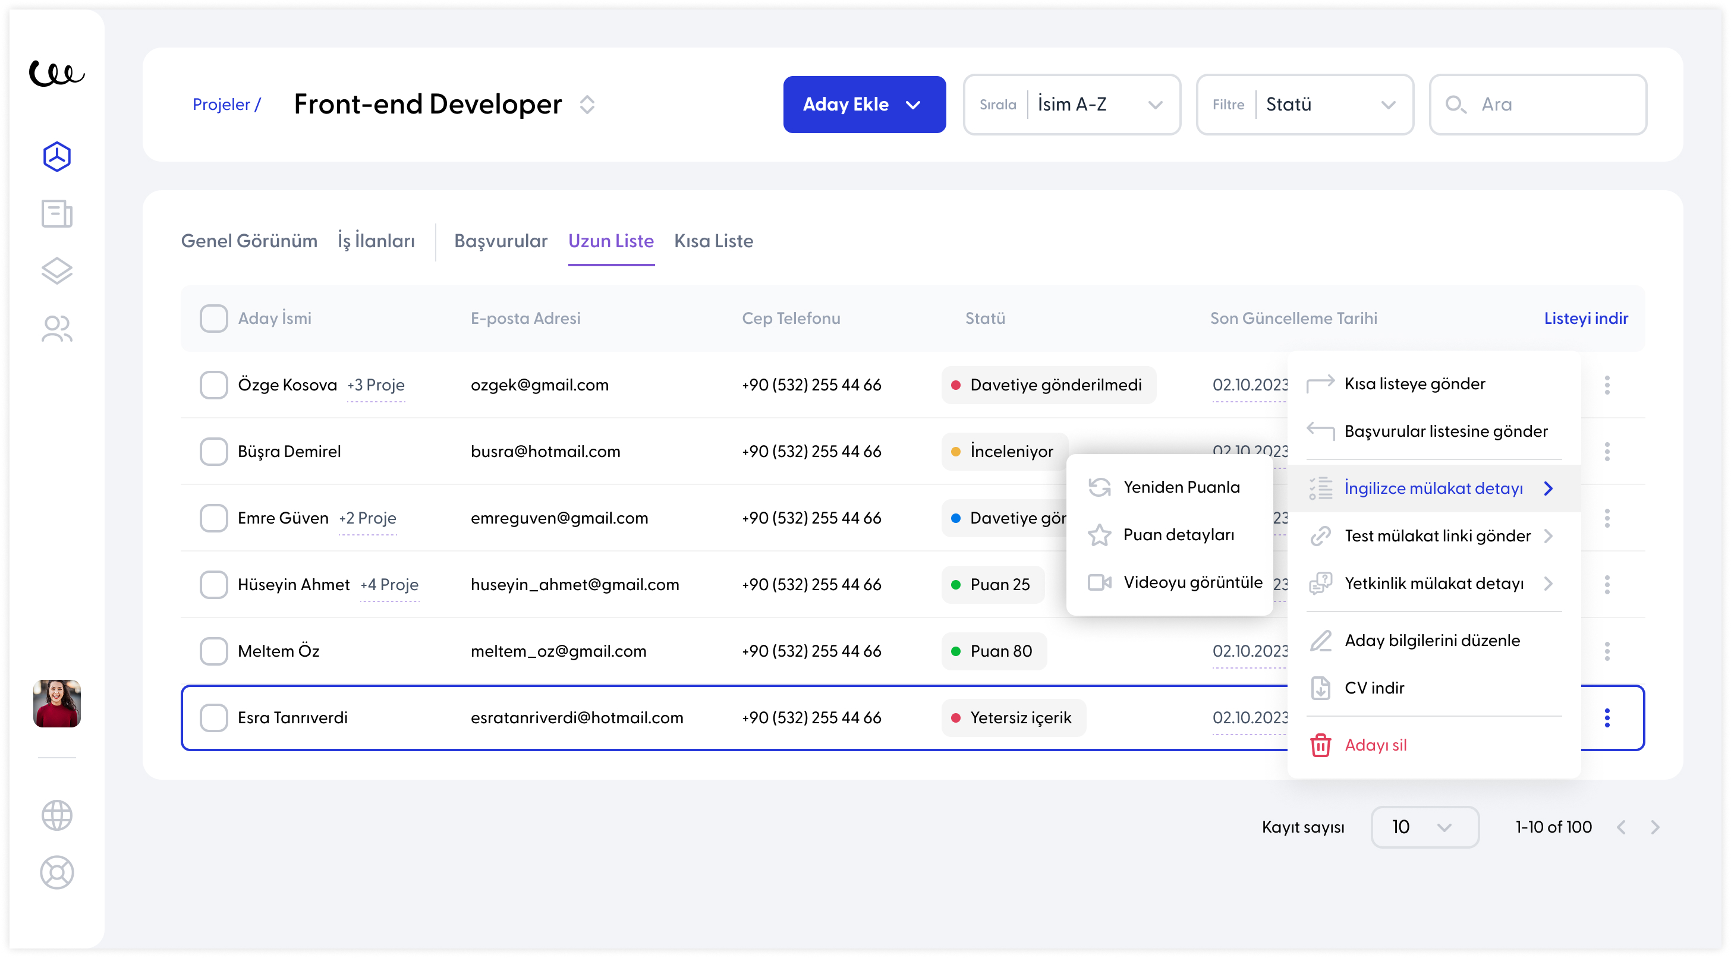Check the Emre Güven row checkbox
This screenshot has width=1731, height=958.
click(x=213, y=518)
